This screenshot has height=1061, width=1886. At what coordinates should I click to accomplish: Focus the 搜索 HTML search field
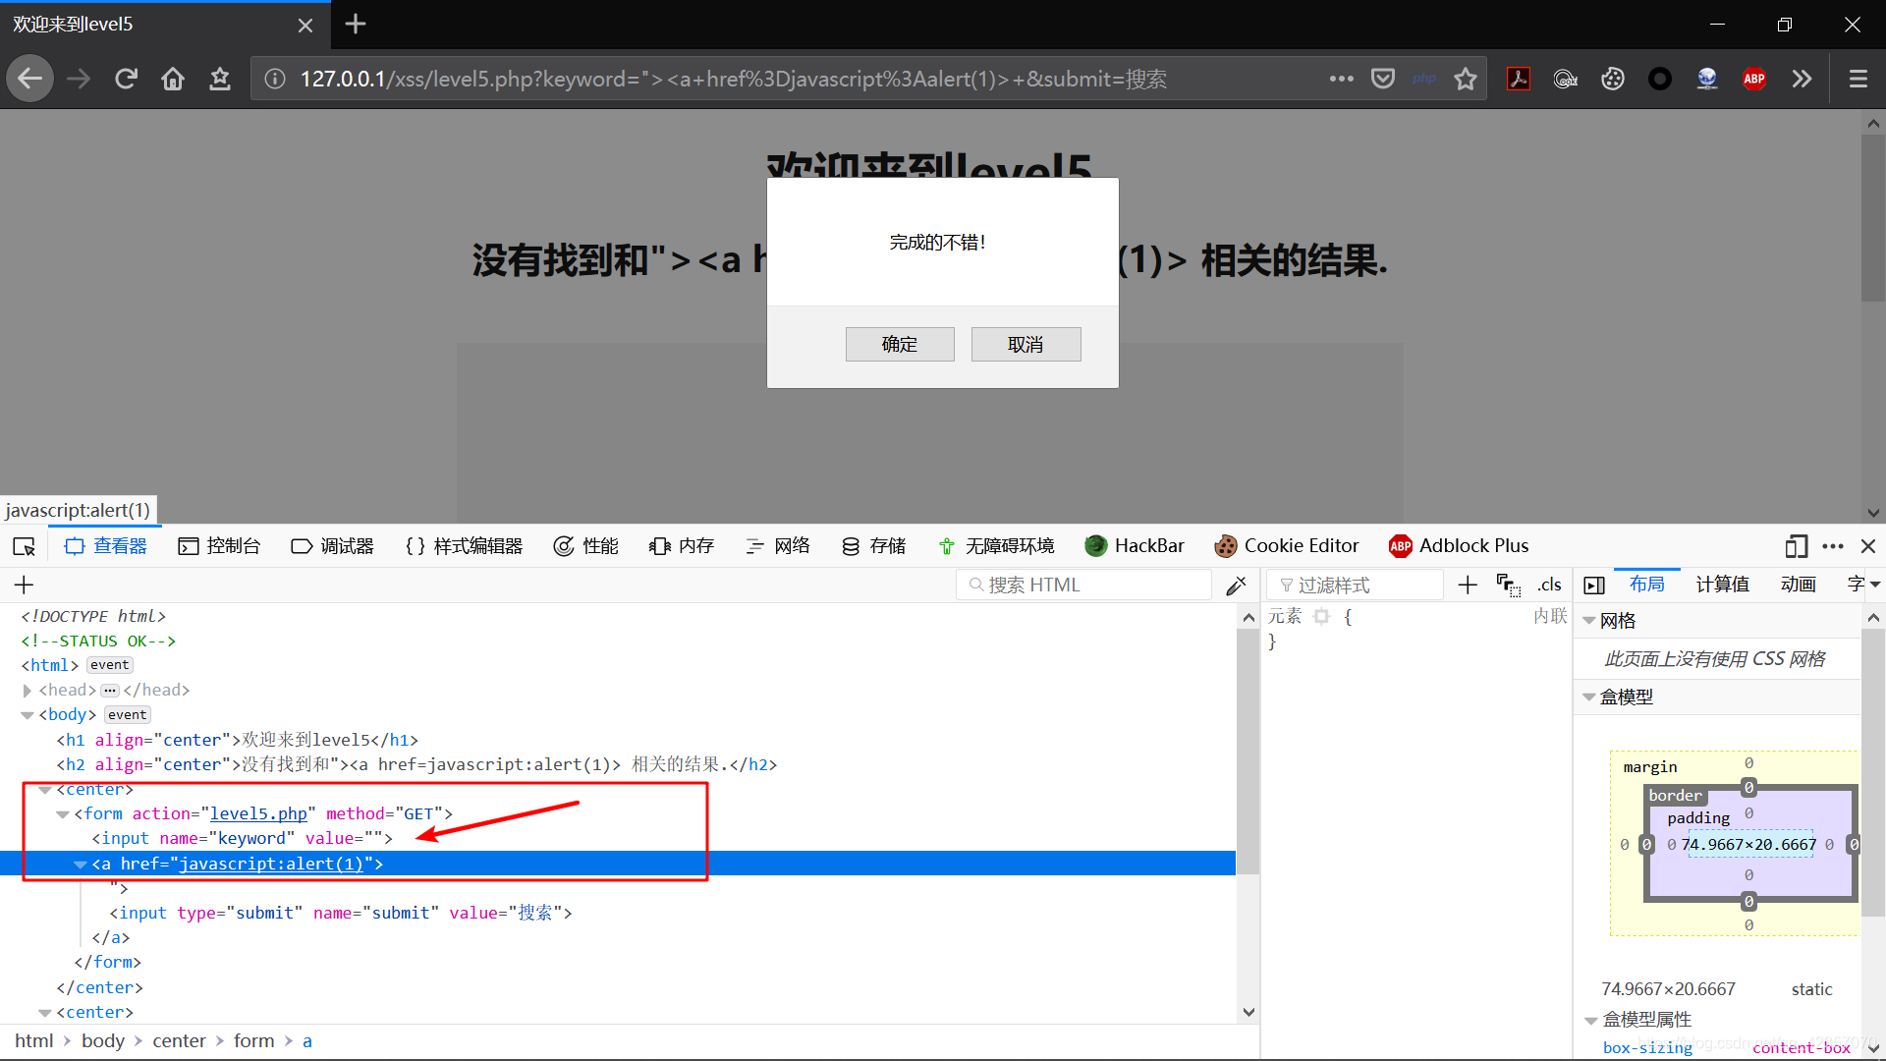(x=1083, y=586)
